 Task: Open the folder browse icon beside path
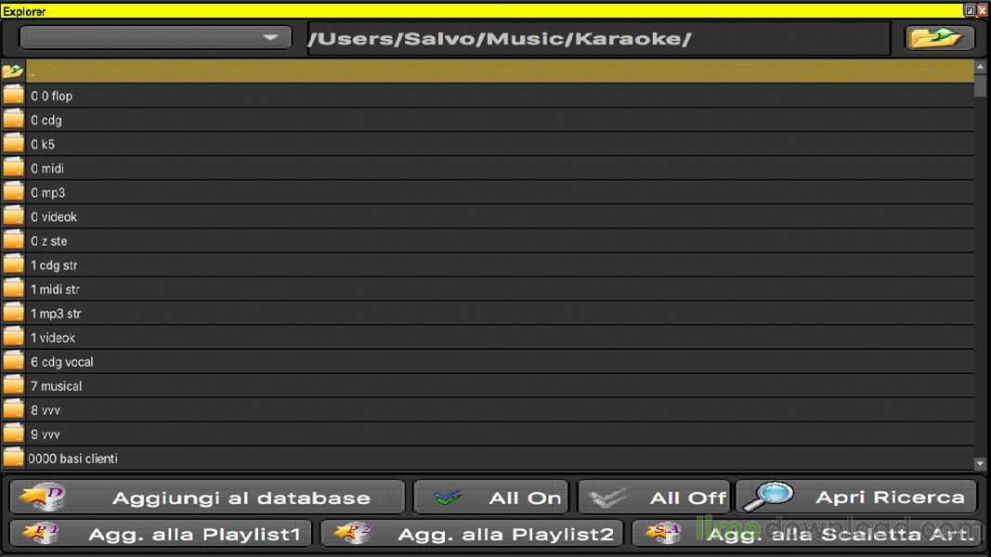[939, 38]
